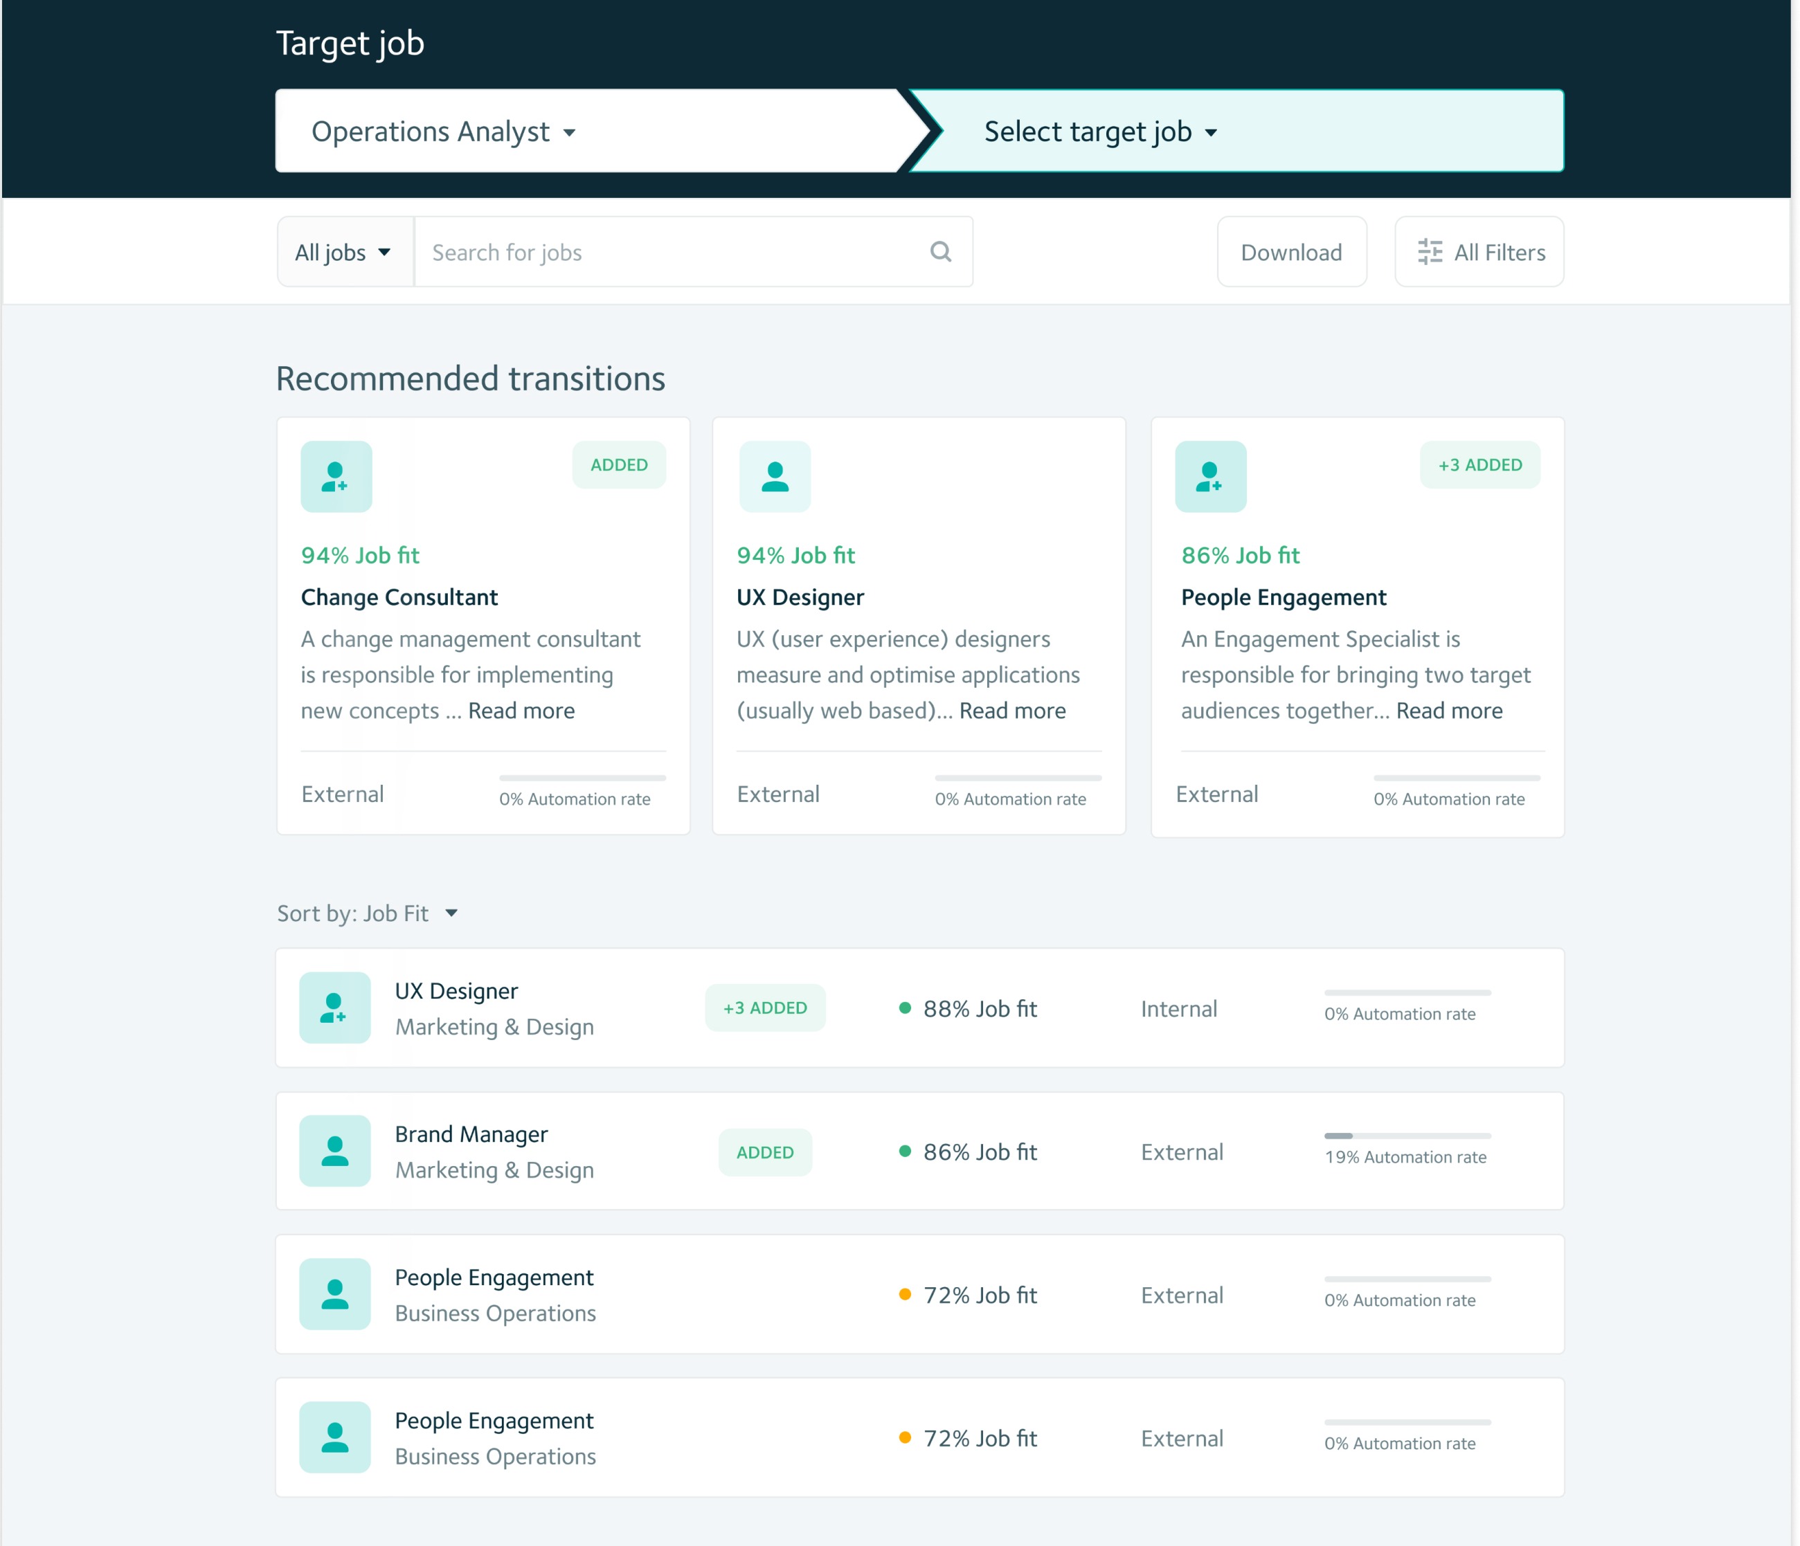Open Read more on the recommended UX Designer card
Screen dimensions: 1800x1546
point(1012,711)
